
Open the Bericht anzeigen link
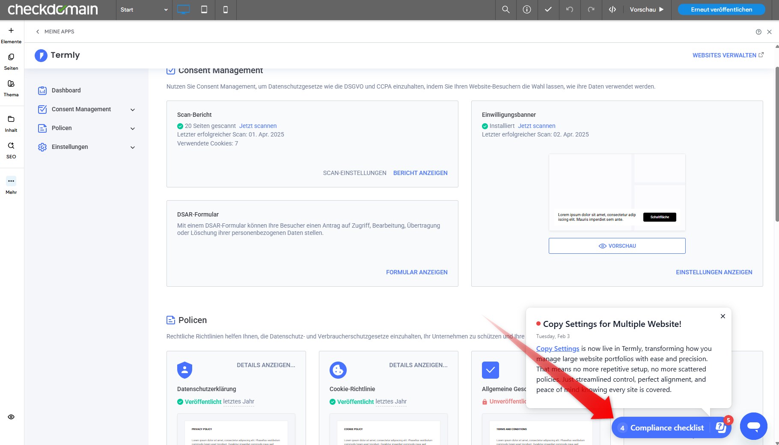(420, 173)
